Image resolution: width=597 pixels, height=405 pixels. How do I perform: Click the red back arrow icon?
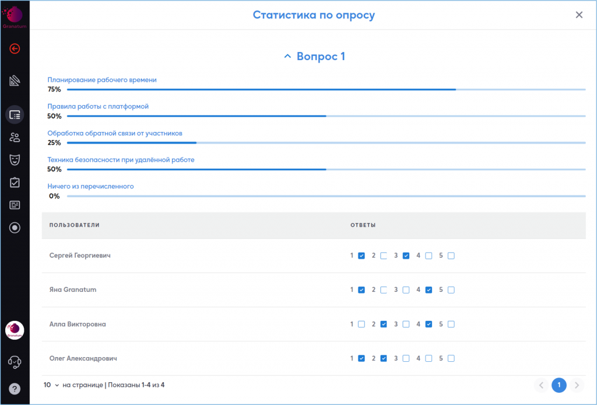point(15,48)
